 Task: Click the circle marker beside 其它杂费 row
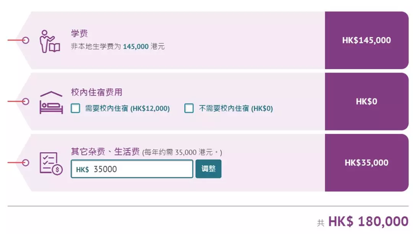tap(26, 162)
